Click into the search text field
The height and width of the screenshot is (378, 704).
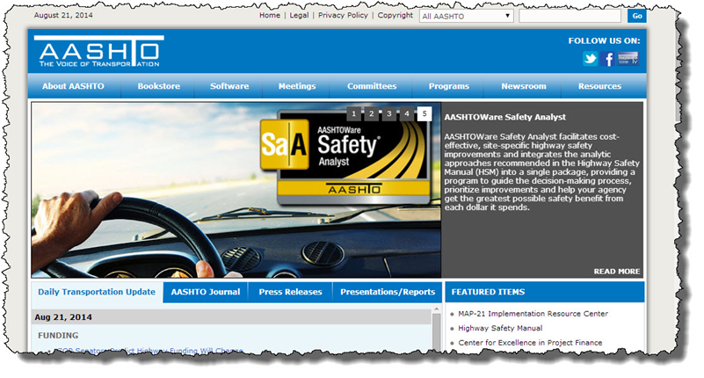click(570, 16)
